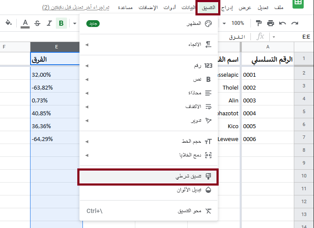314x228 pixels.
Task: Click the green جديد (New) badge
Action: [x=93, y=24]
